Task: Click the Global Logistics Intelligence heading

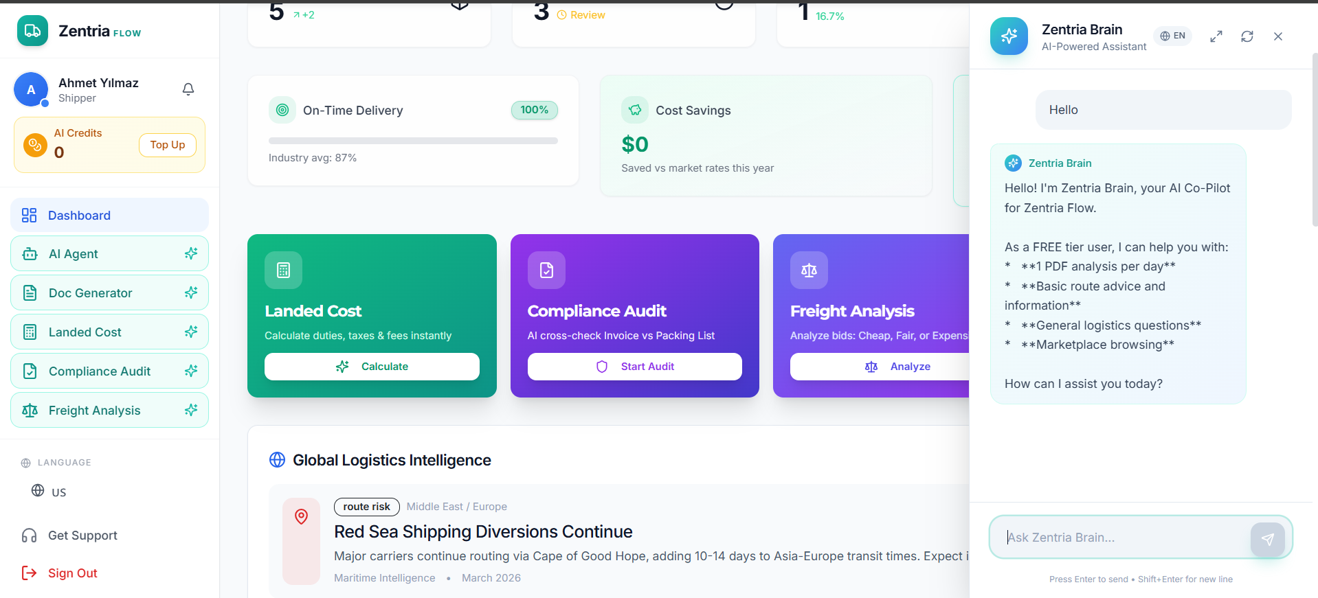Action: pos(392,460)
